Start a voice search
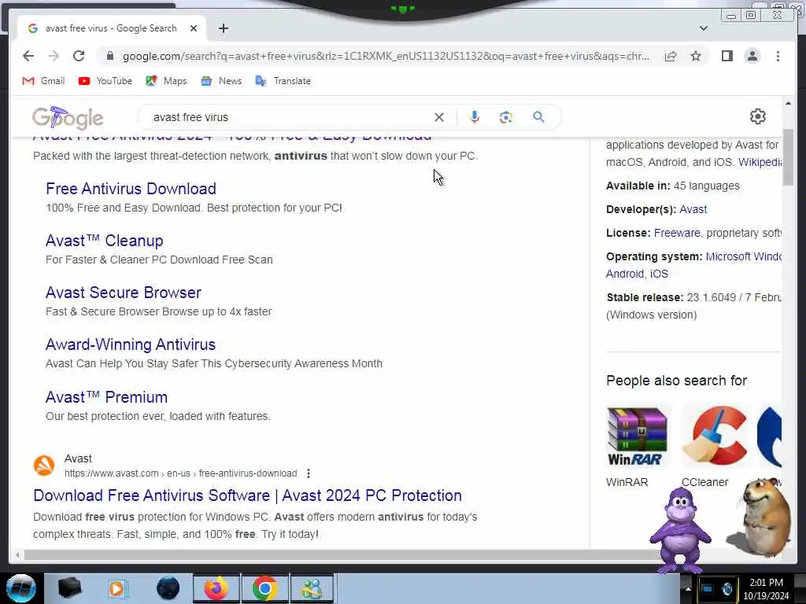806x604 pixels. click(475, 117)
